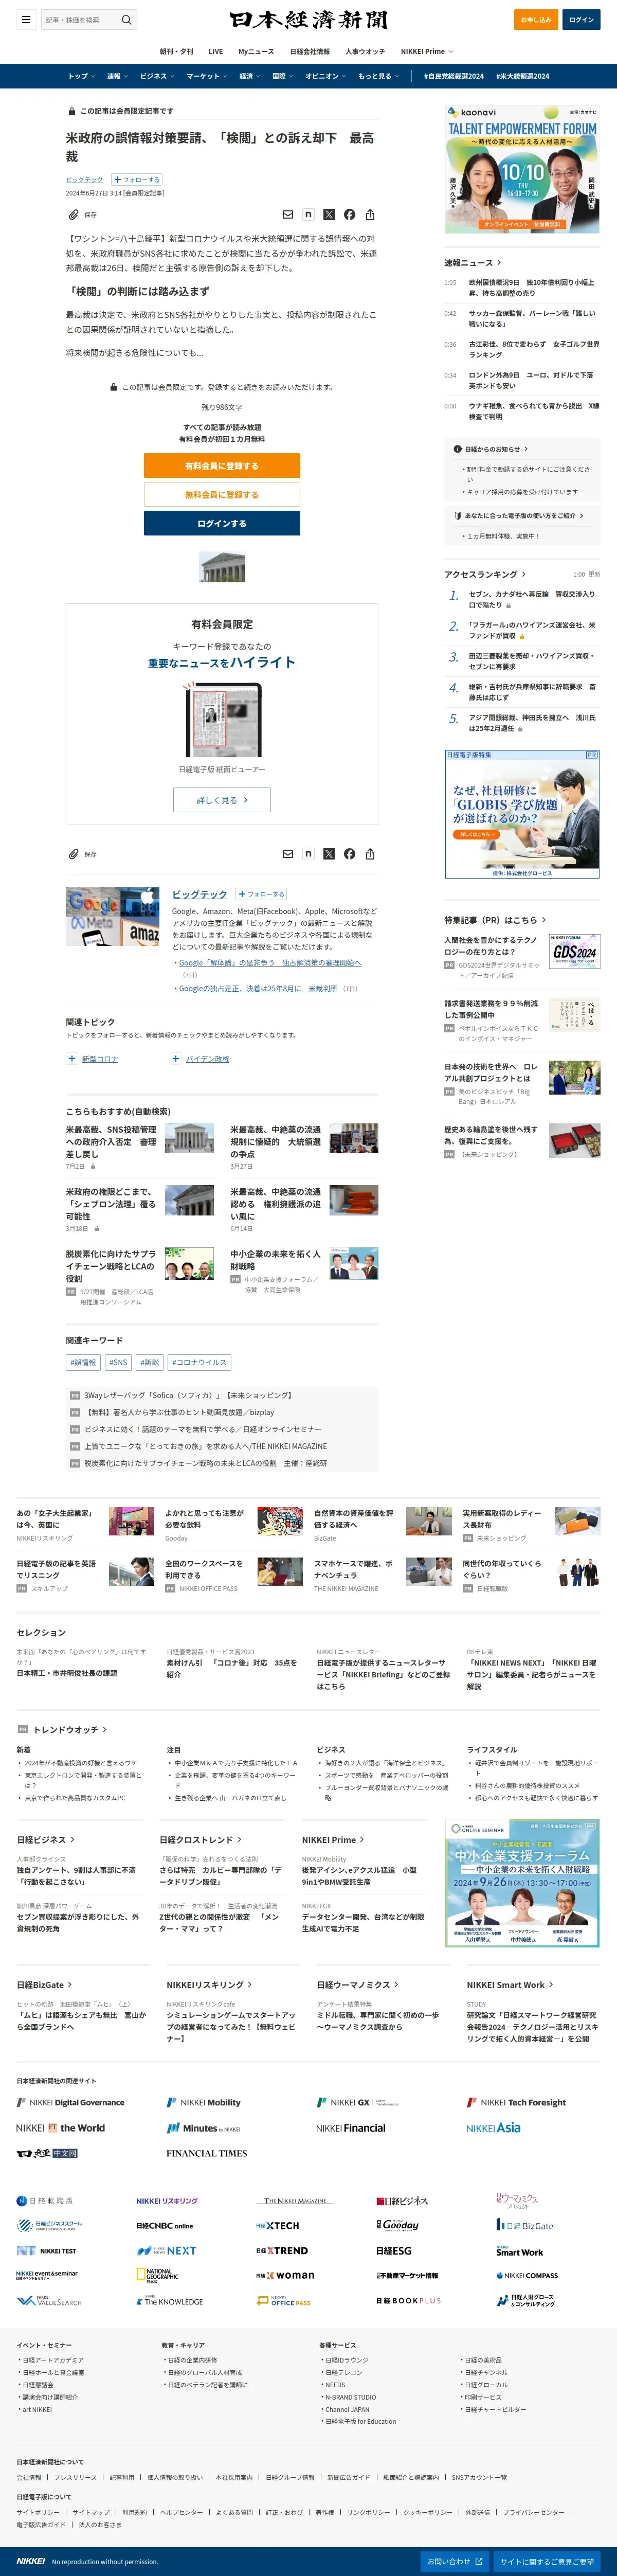617x2576 pixels.
Task: Follow the バイデン政権 topic via plus button
Action: (x=176, y=1058)
